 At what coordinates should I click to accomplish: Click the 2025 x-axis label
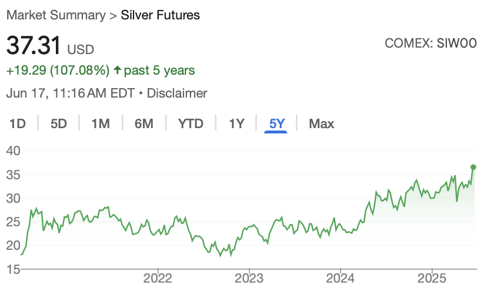coord(432,278)
